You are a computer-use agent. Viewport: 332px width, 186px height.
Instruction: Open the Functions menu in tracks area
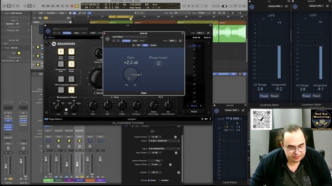pos(51,13)
